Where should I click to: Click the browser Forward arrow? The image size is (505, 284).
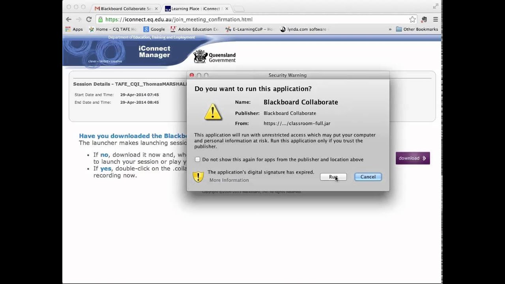coord(79,19)
